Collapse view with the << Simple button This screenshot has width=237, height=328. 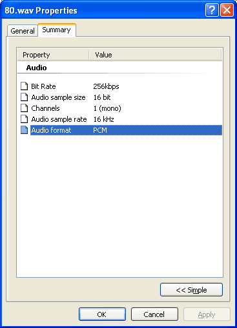pos(191,290)
